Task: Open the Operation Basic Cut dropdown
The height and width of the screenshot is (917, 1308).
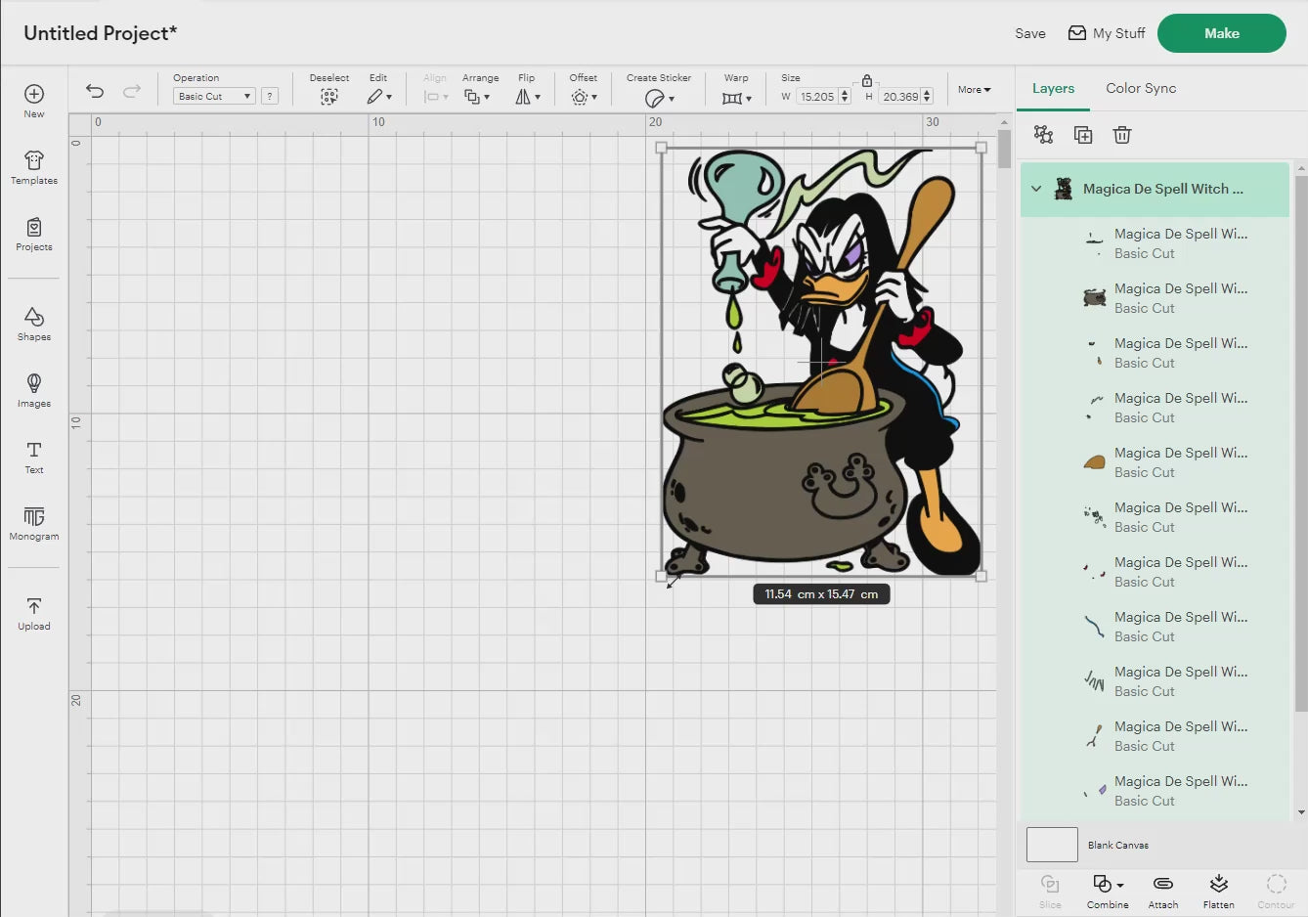Action: 214,96
